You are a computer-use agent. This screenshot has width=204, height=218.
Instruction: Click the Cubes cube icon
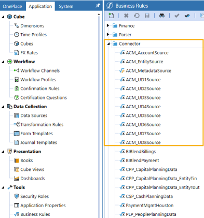pos(17,43)
